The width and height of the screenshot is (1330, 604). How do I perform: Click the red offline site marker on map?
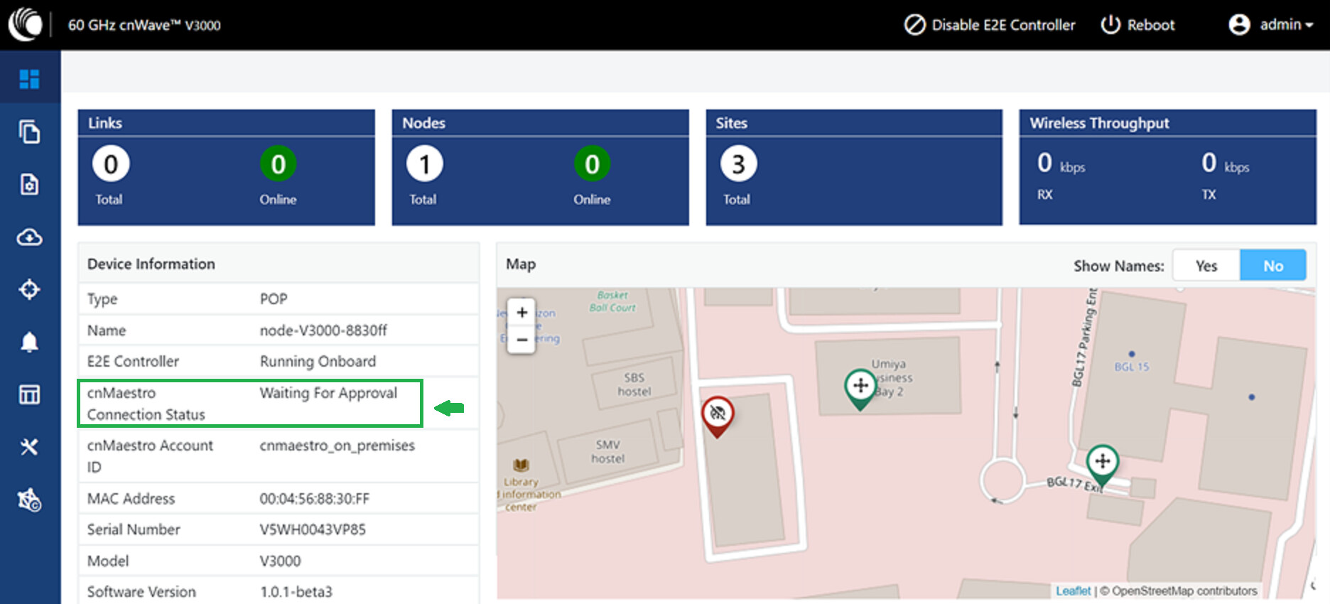coord(718,416)
